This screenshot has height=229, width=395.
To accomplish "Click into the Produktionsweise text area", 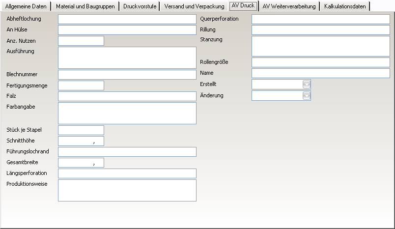I will pyautogui.click(x=127, y=190).
